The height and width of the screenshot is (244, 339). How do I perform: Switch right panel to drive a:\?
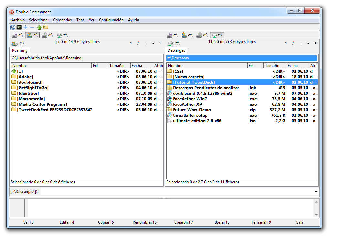[x=172, y=35]
